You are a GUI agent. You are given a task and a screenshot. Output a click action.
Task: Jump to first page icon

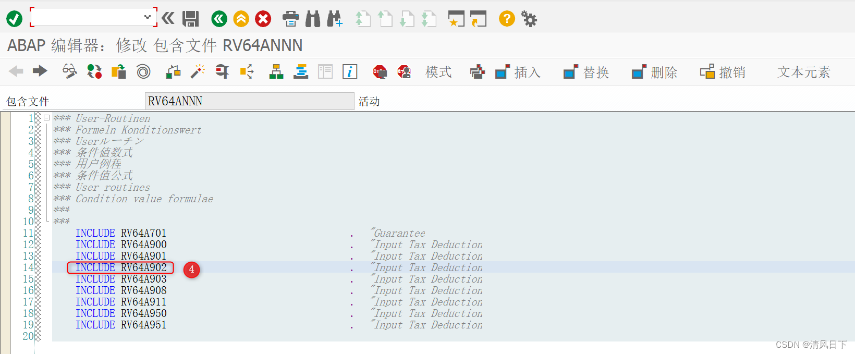363,19
